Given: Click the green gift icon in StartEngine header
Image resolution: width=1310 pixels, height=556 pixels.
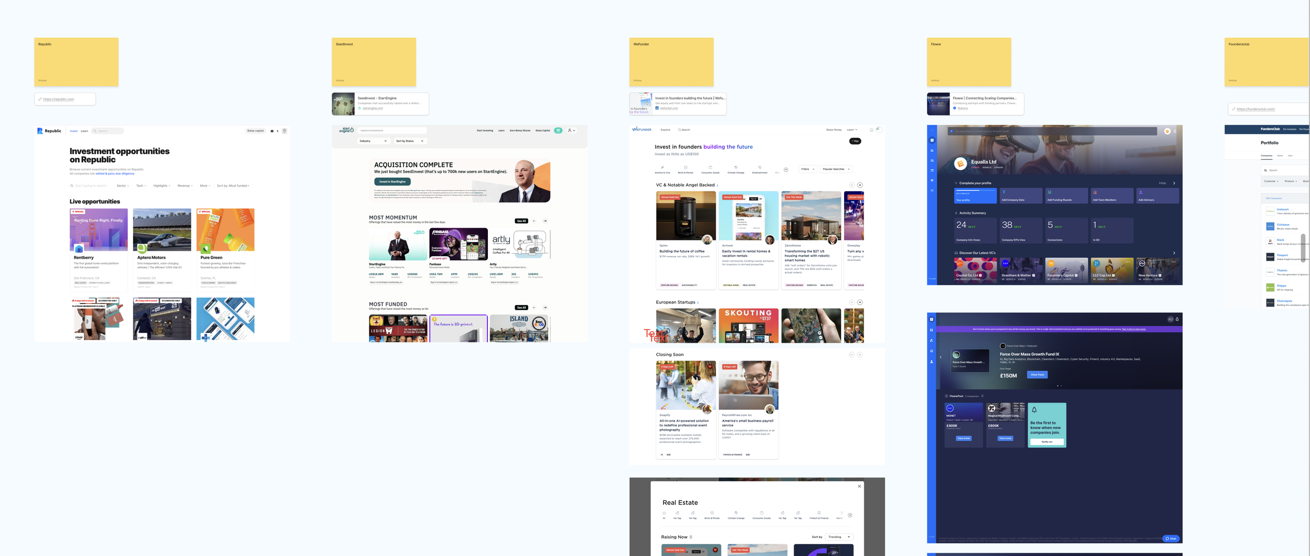Looking at the screenshot, I should 558,130.
